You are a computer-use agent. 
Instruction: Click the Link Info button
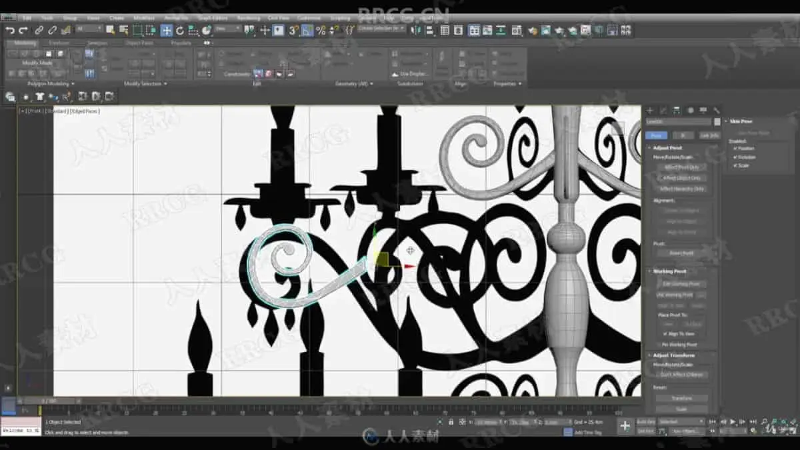tap(709, 135)
